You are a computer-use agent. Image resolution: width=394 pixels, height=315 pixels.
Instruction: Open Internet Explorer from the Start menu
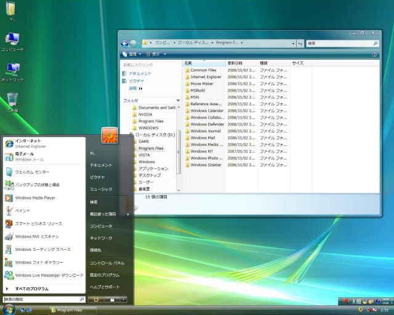click(44, 143)
